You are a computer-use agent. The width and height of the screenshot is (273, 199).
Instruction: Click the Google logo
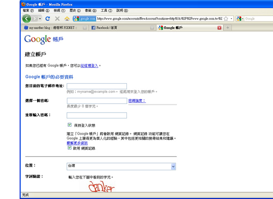37,39
